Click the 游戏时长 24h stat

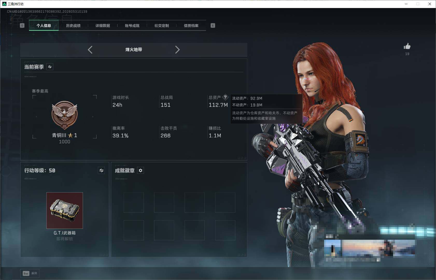click(121, 101)
